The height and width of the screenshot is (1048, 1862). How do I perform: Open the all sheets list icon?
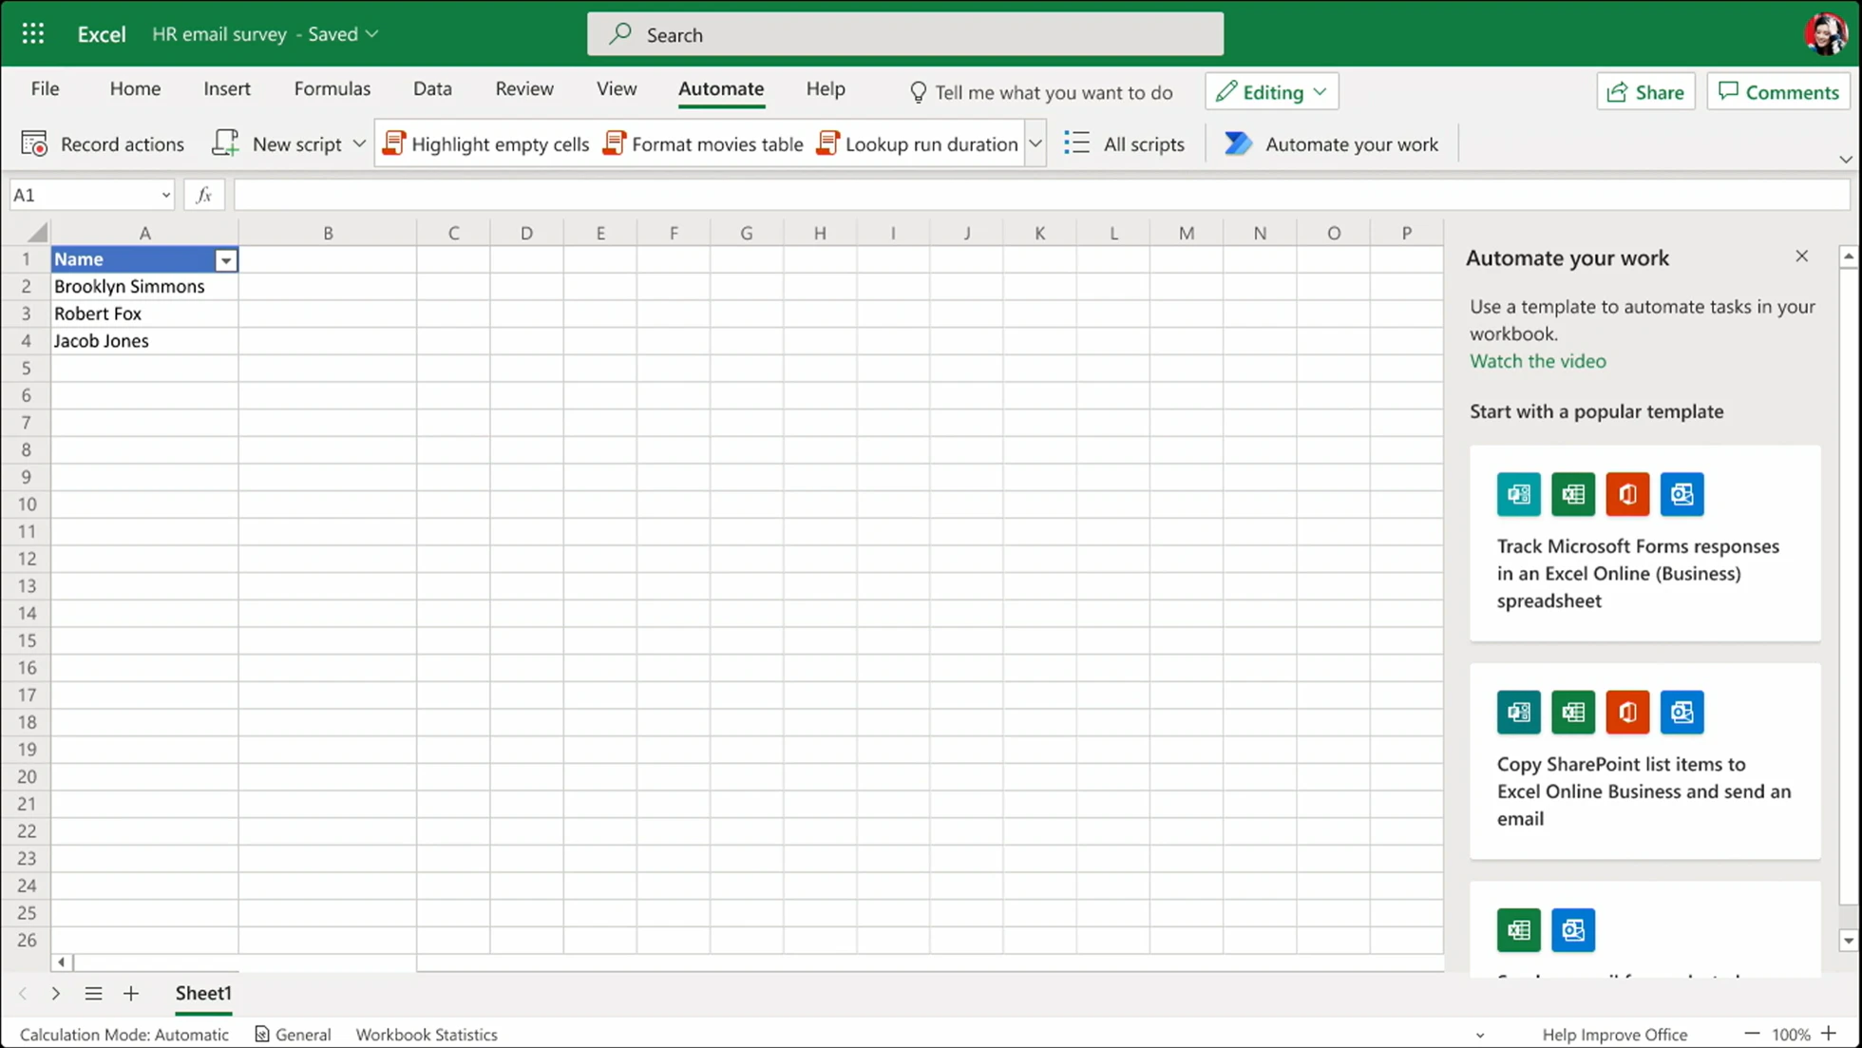coord(93,993)
